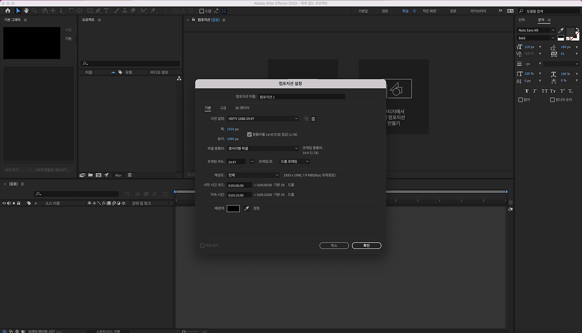582x333 pixels.
Task: Select the Rotation tool
Action: (72, 10)
